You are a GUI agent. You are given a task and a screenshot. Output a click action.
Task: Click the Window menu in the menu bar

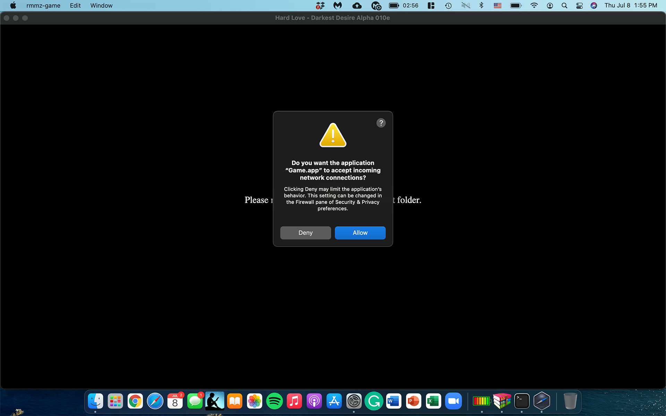point(101,5)
